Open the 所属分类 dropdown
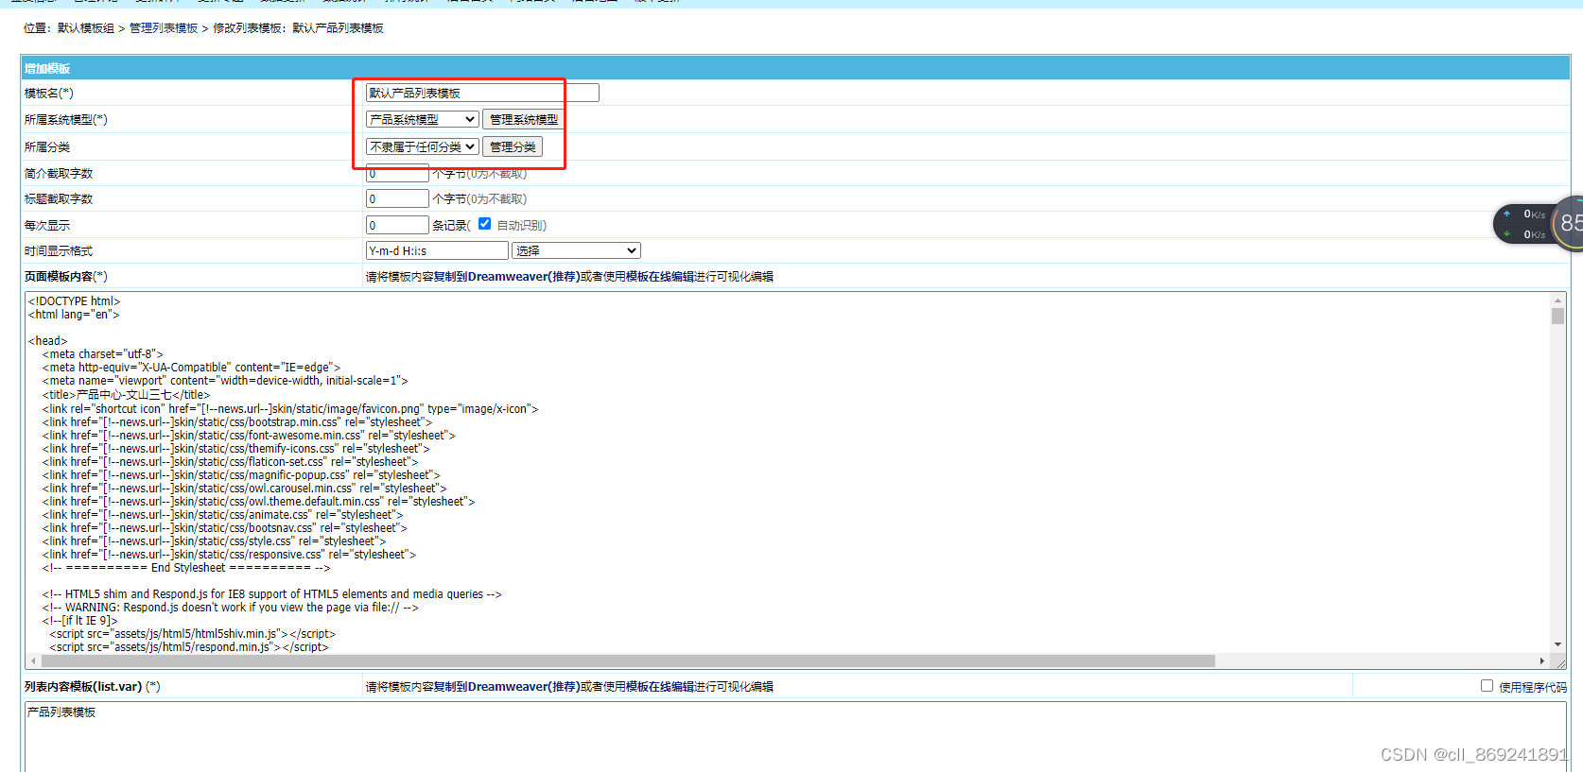 click(423, 146)
